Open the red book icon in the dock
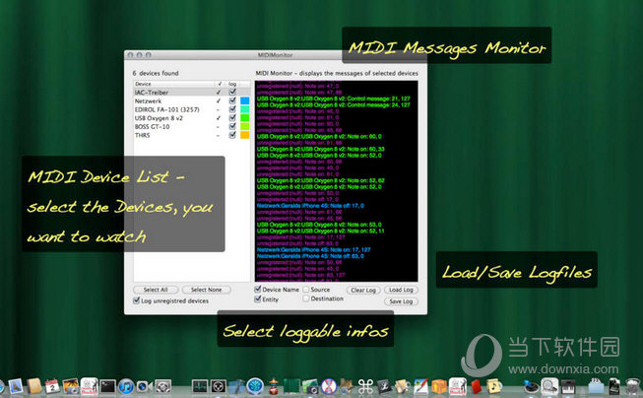 pyautogui.click(x=477, y=387)
